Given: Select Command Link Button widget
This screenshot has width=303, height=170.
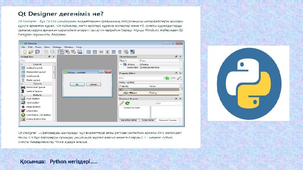Looking at the screenshot, I should (36, 115).
